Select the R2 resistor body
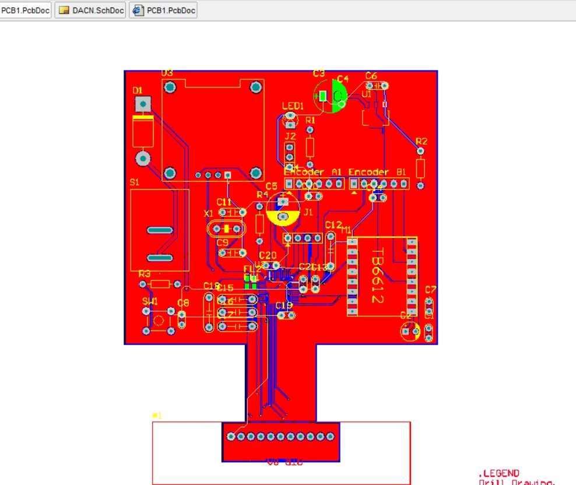 [x=420, y=168]
